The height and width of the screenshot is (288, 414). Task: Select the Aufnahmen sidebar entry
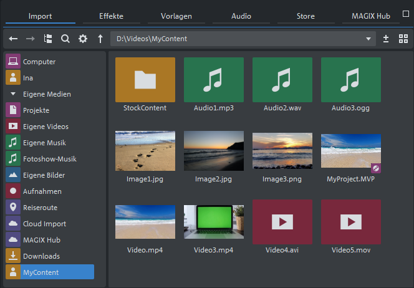pos(42,191)
